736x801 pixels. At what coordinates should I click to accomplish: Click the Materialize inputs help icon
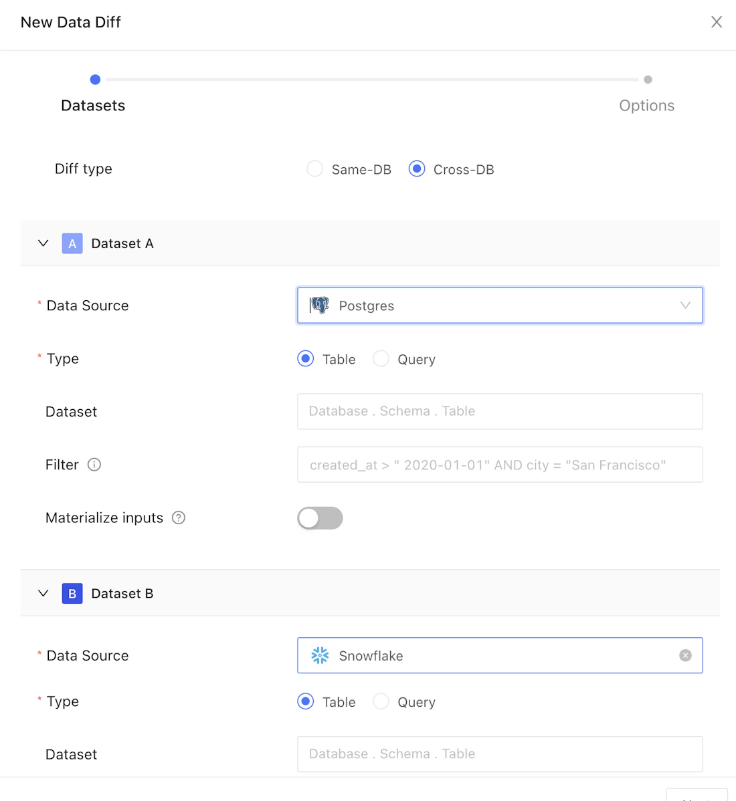[178, 518]
